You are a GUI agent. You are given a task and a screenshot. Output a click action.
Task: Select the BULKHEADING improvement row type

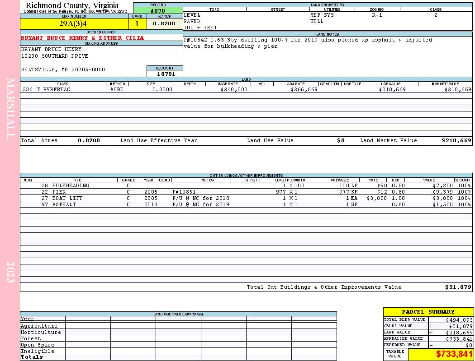click(x=71, y=186)
